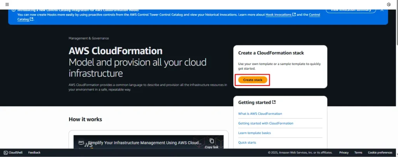This screenshot has height=157, width=398.
Task: Open Learn template basics link
Action: coord(254,133)
